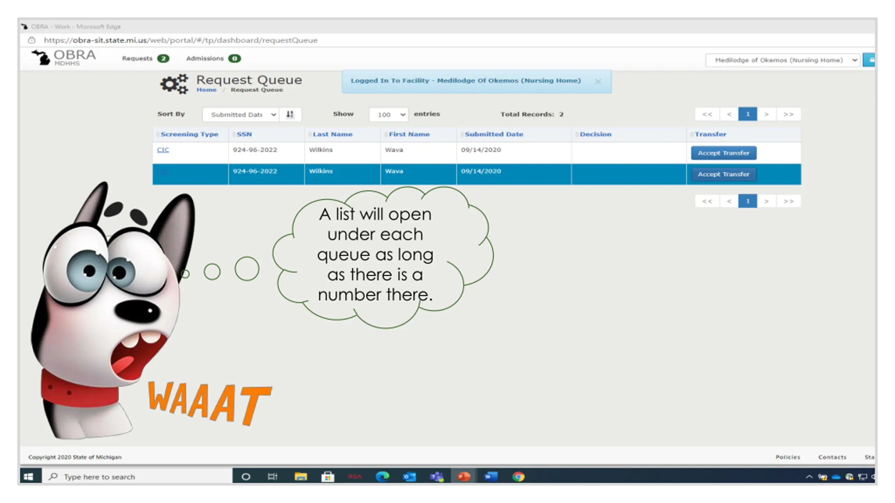Accept Transfer for the first Wilkins row
895x503 pixels.
click(x=724, y=153)
